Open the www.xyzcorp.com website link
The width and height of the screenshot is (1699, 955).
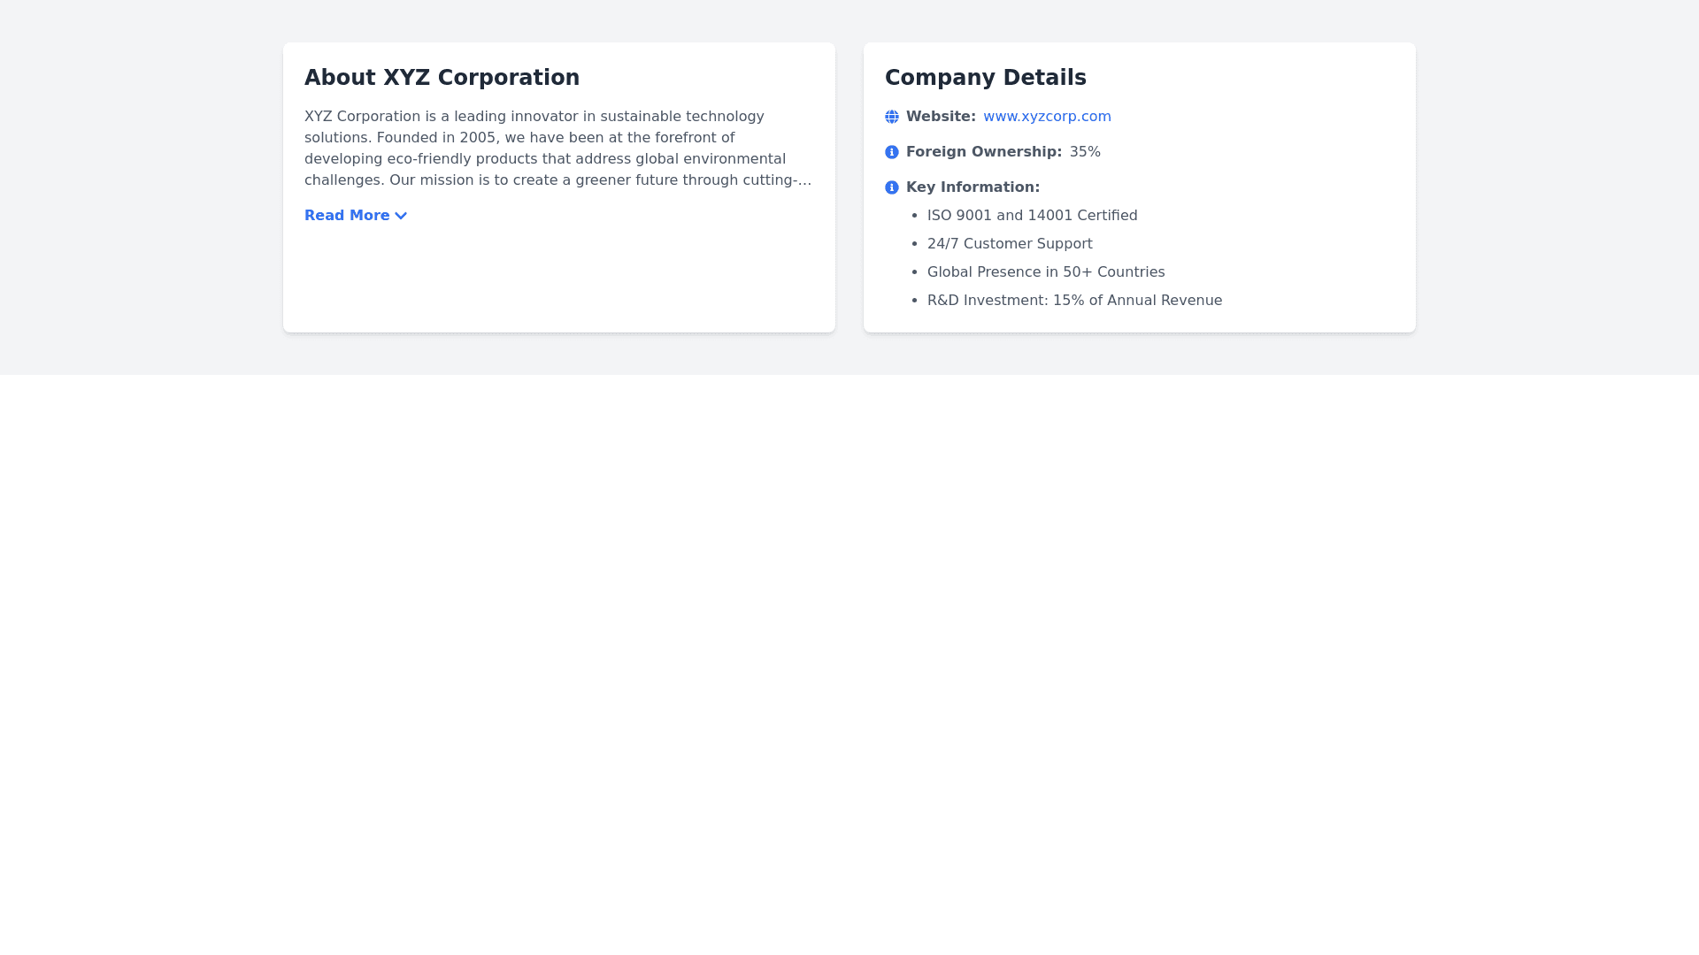coord(1047,117)
